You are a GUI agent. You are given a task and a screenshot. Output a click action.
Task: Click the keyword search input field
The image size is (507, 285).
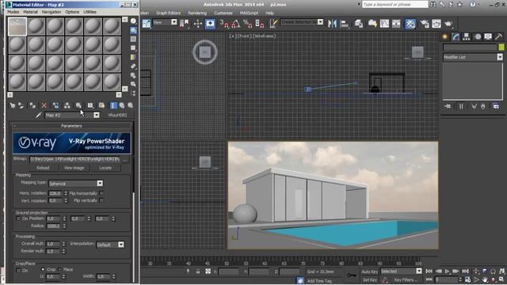[395, 5]
